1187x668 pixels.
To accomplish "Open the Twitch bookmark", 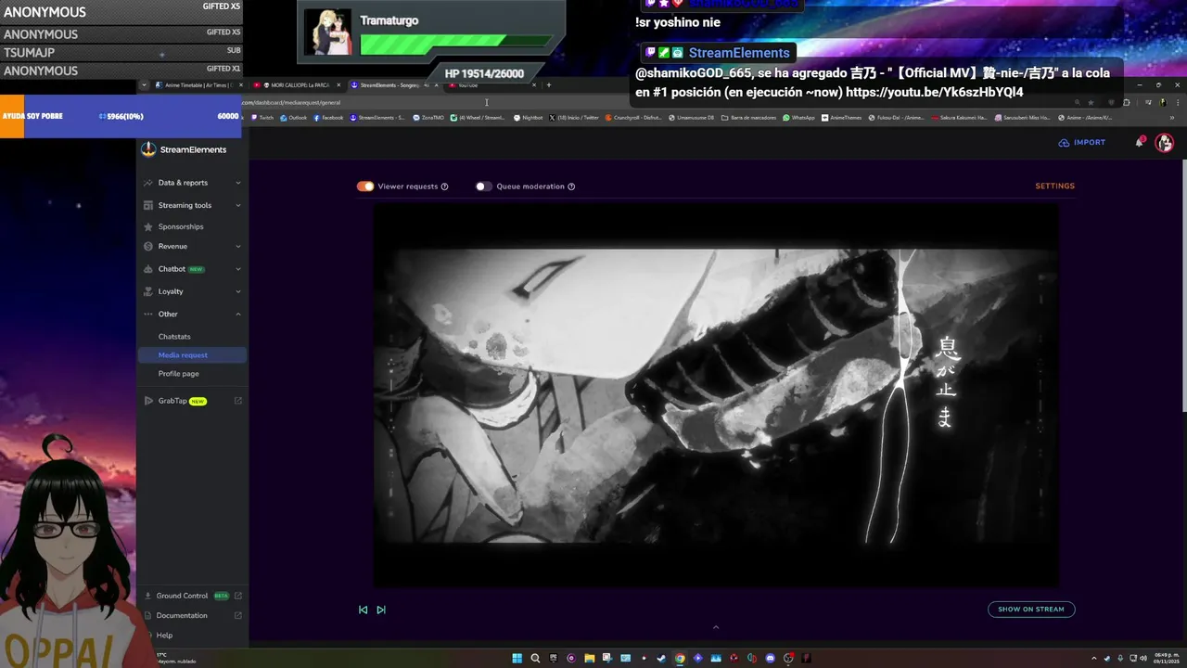I will pos(262,118).
